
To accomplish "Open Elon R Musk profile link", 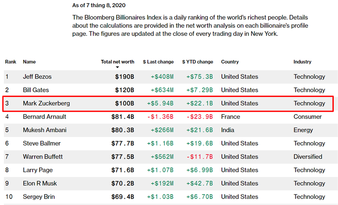I will point(40,183).
